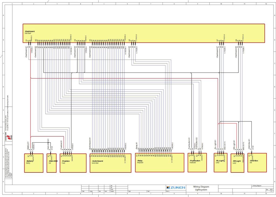The height and width of the screenshot is (197, 276).
Task: Select the -Fusebox component block
Action: click(73, 163)
